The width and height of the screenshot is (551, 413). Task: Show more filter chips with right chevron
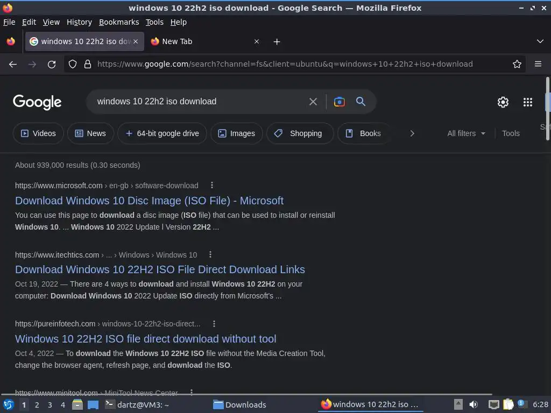[412, 133]
